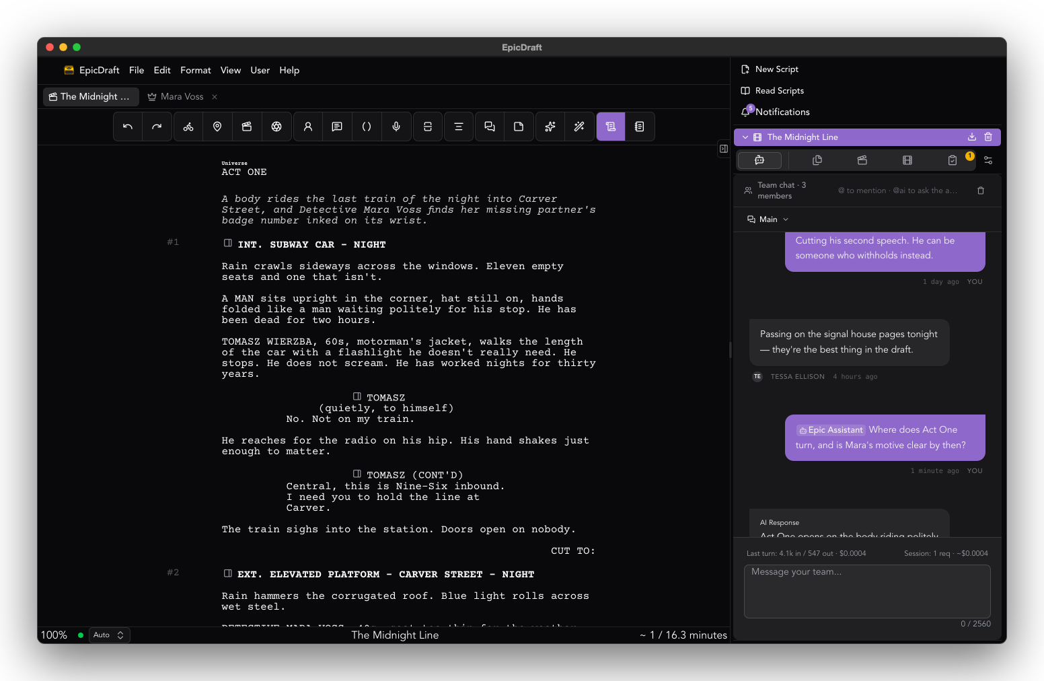Click Read Scripts in the sidebar
1044x681 pixels.
click(772, 91)
